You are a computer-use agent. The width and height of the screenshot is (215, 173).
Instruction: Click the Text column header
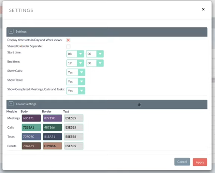point(66,111)
